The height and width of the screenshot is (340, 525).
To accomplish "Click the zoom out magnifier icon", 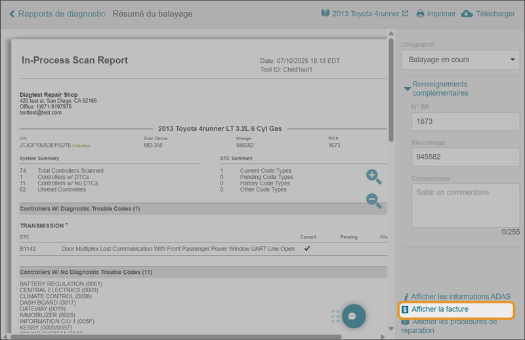I will [373, 200].
